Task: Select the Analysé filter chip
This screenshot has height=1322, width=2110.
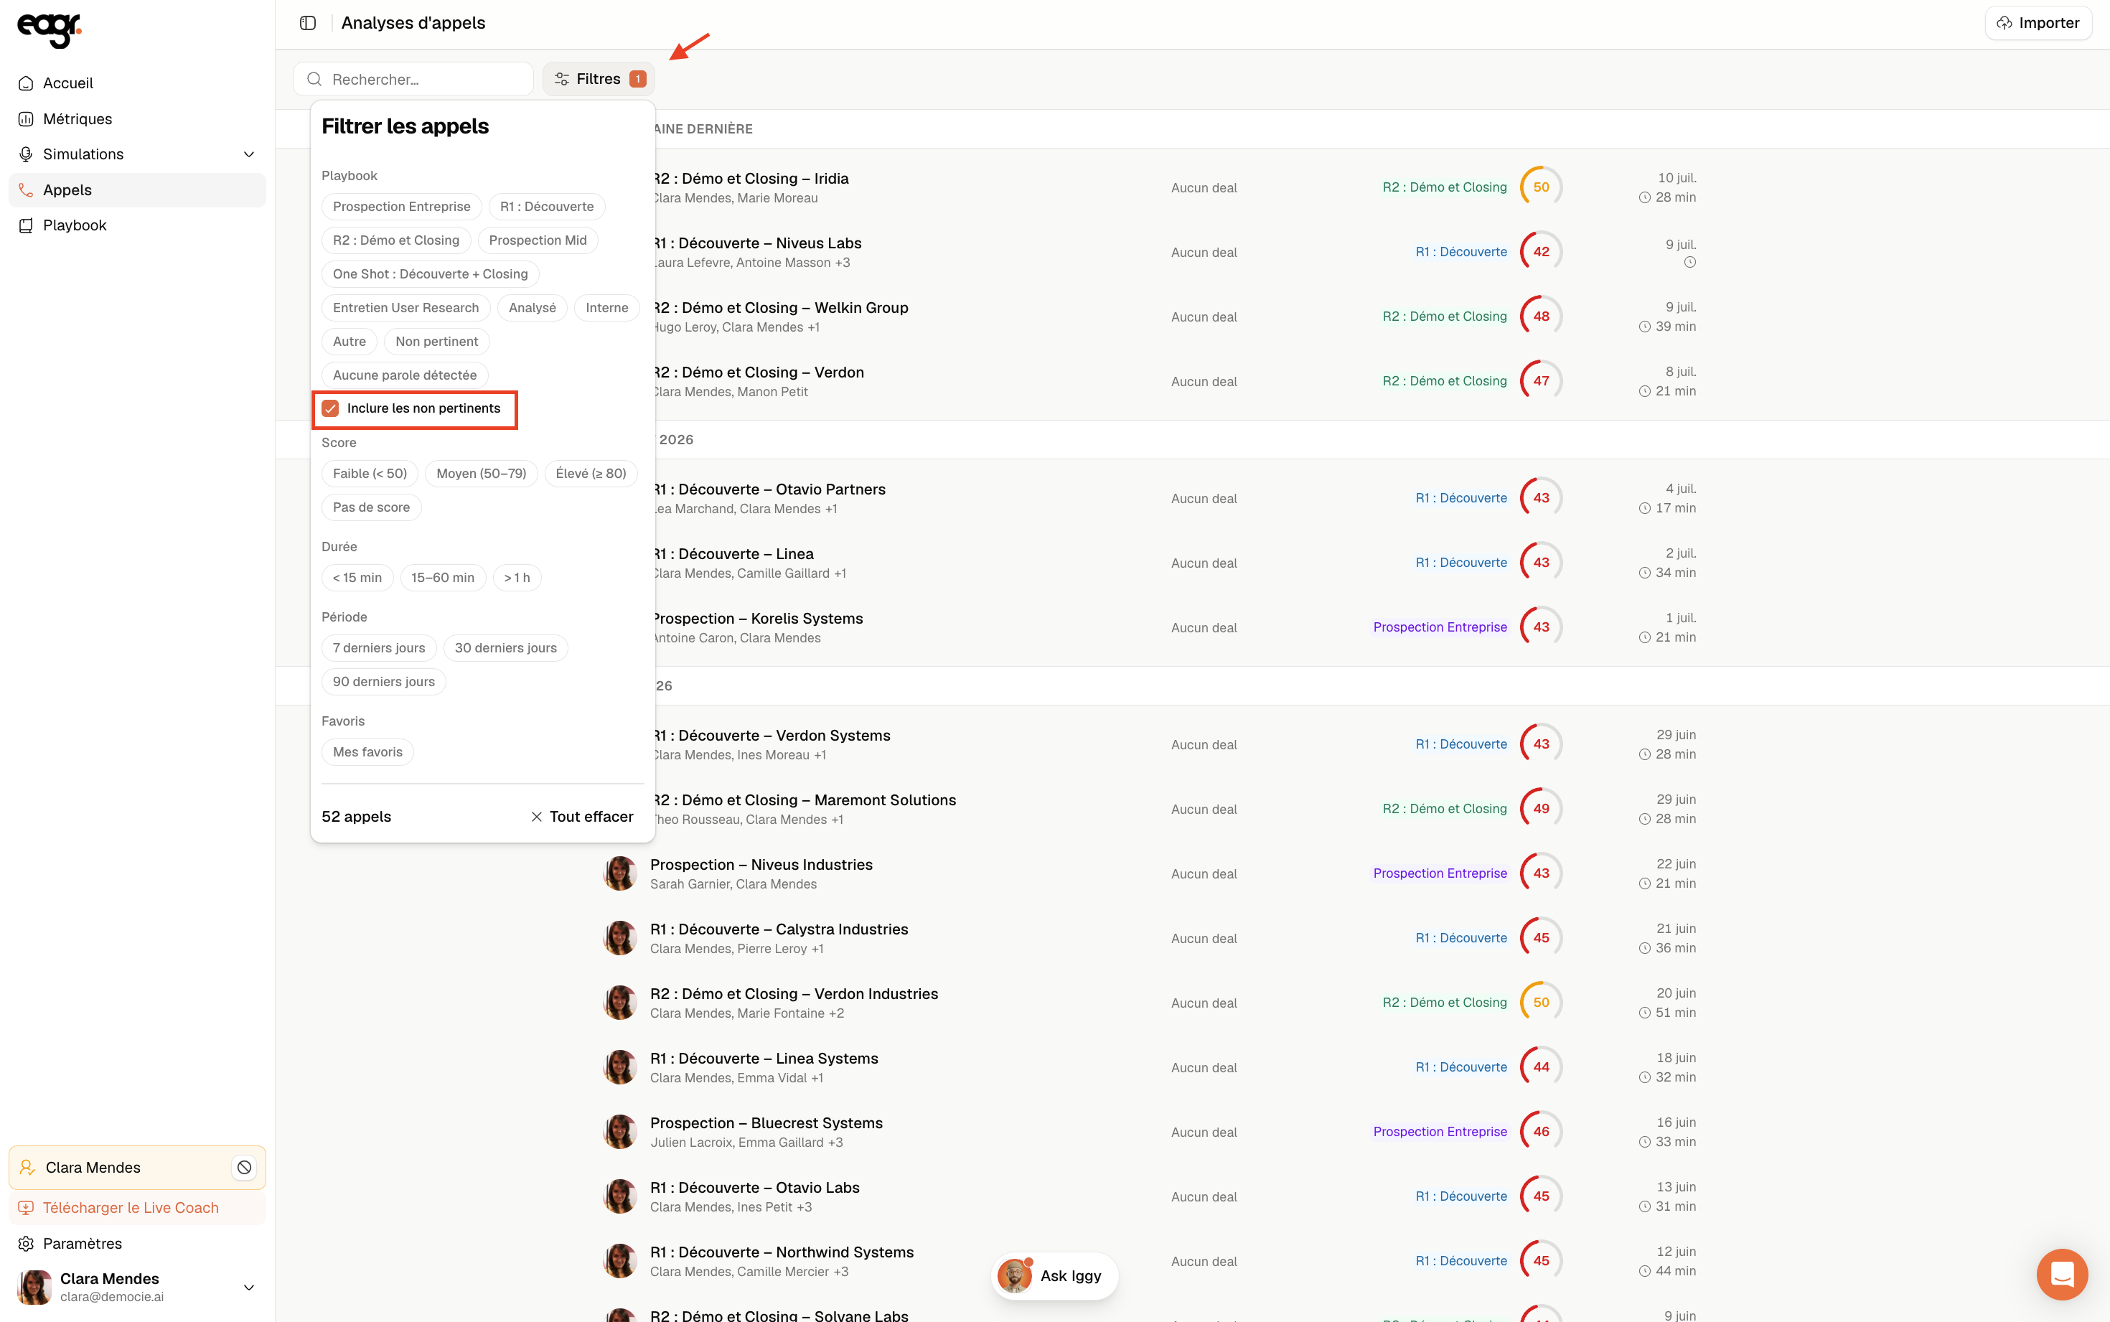Action: coord(533,308)
